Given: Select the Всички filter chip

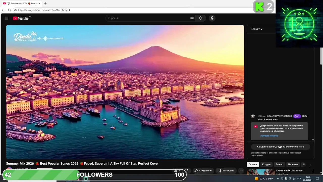Looking at the screenshot, I should [253, 164].
